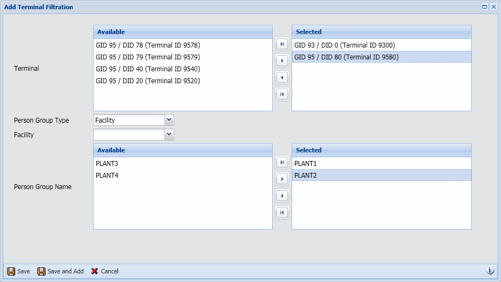The image size is (501, 282).
Task: Open the Facility dropdown arrow
Action: coord(169,135)
